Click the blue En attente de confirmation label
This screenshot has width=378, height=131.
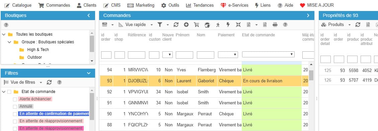pos(54,114)
